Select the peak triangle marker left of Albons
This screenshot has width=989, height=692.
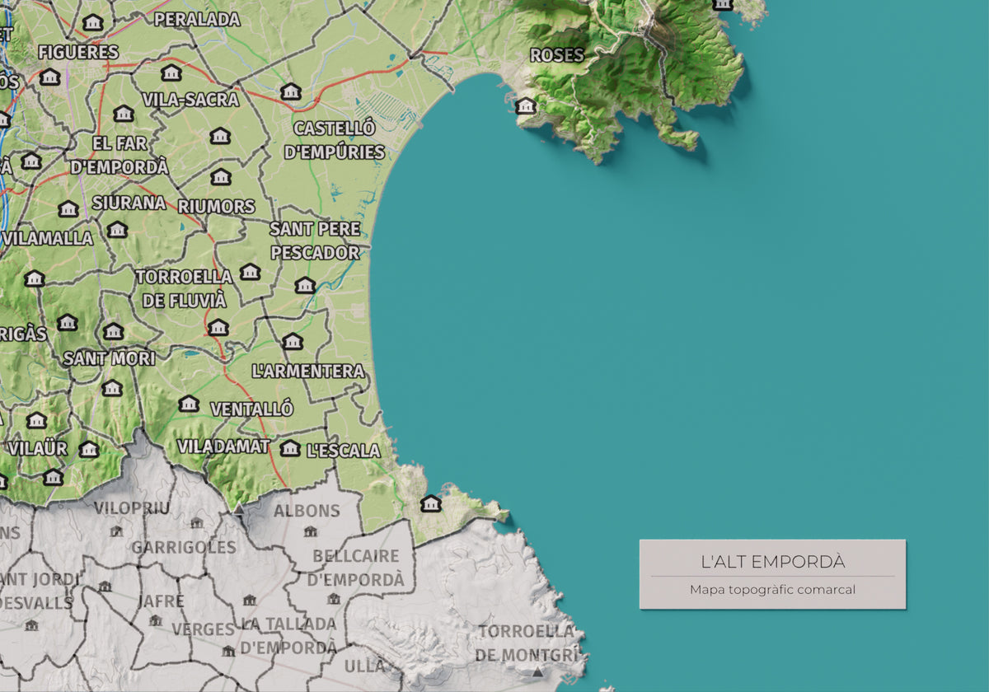239,509
